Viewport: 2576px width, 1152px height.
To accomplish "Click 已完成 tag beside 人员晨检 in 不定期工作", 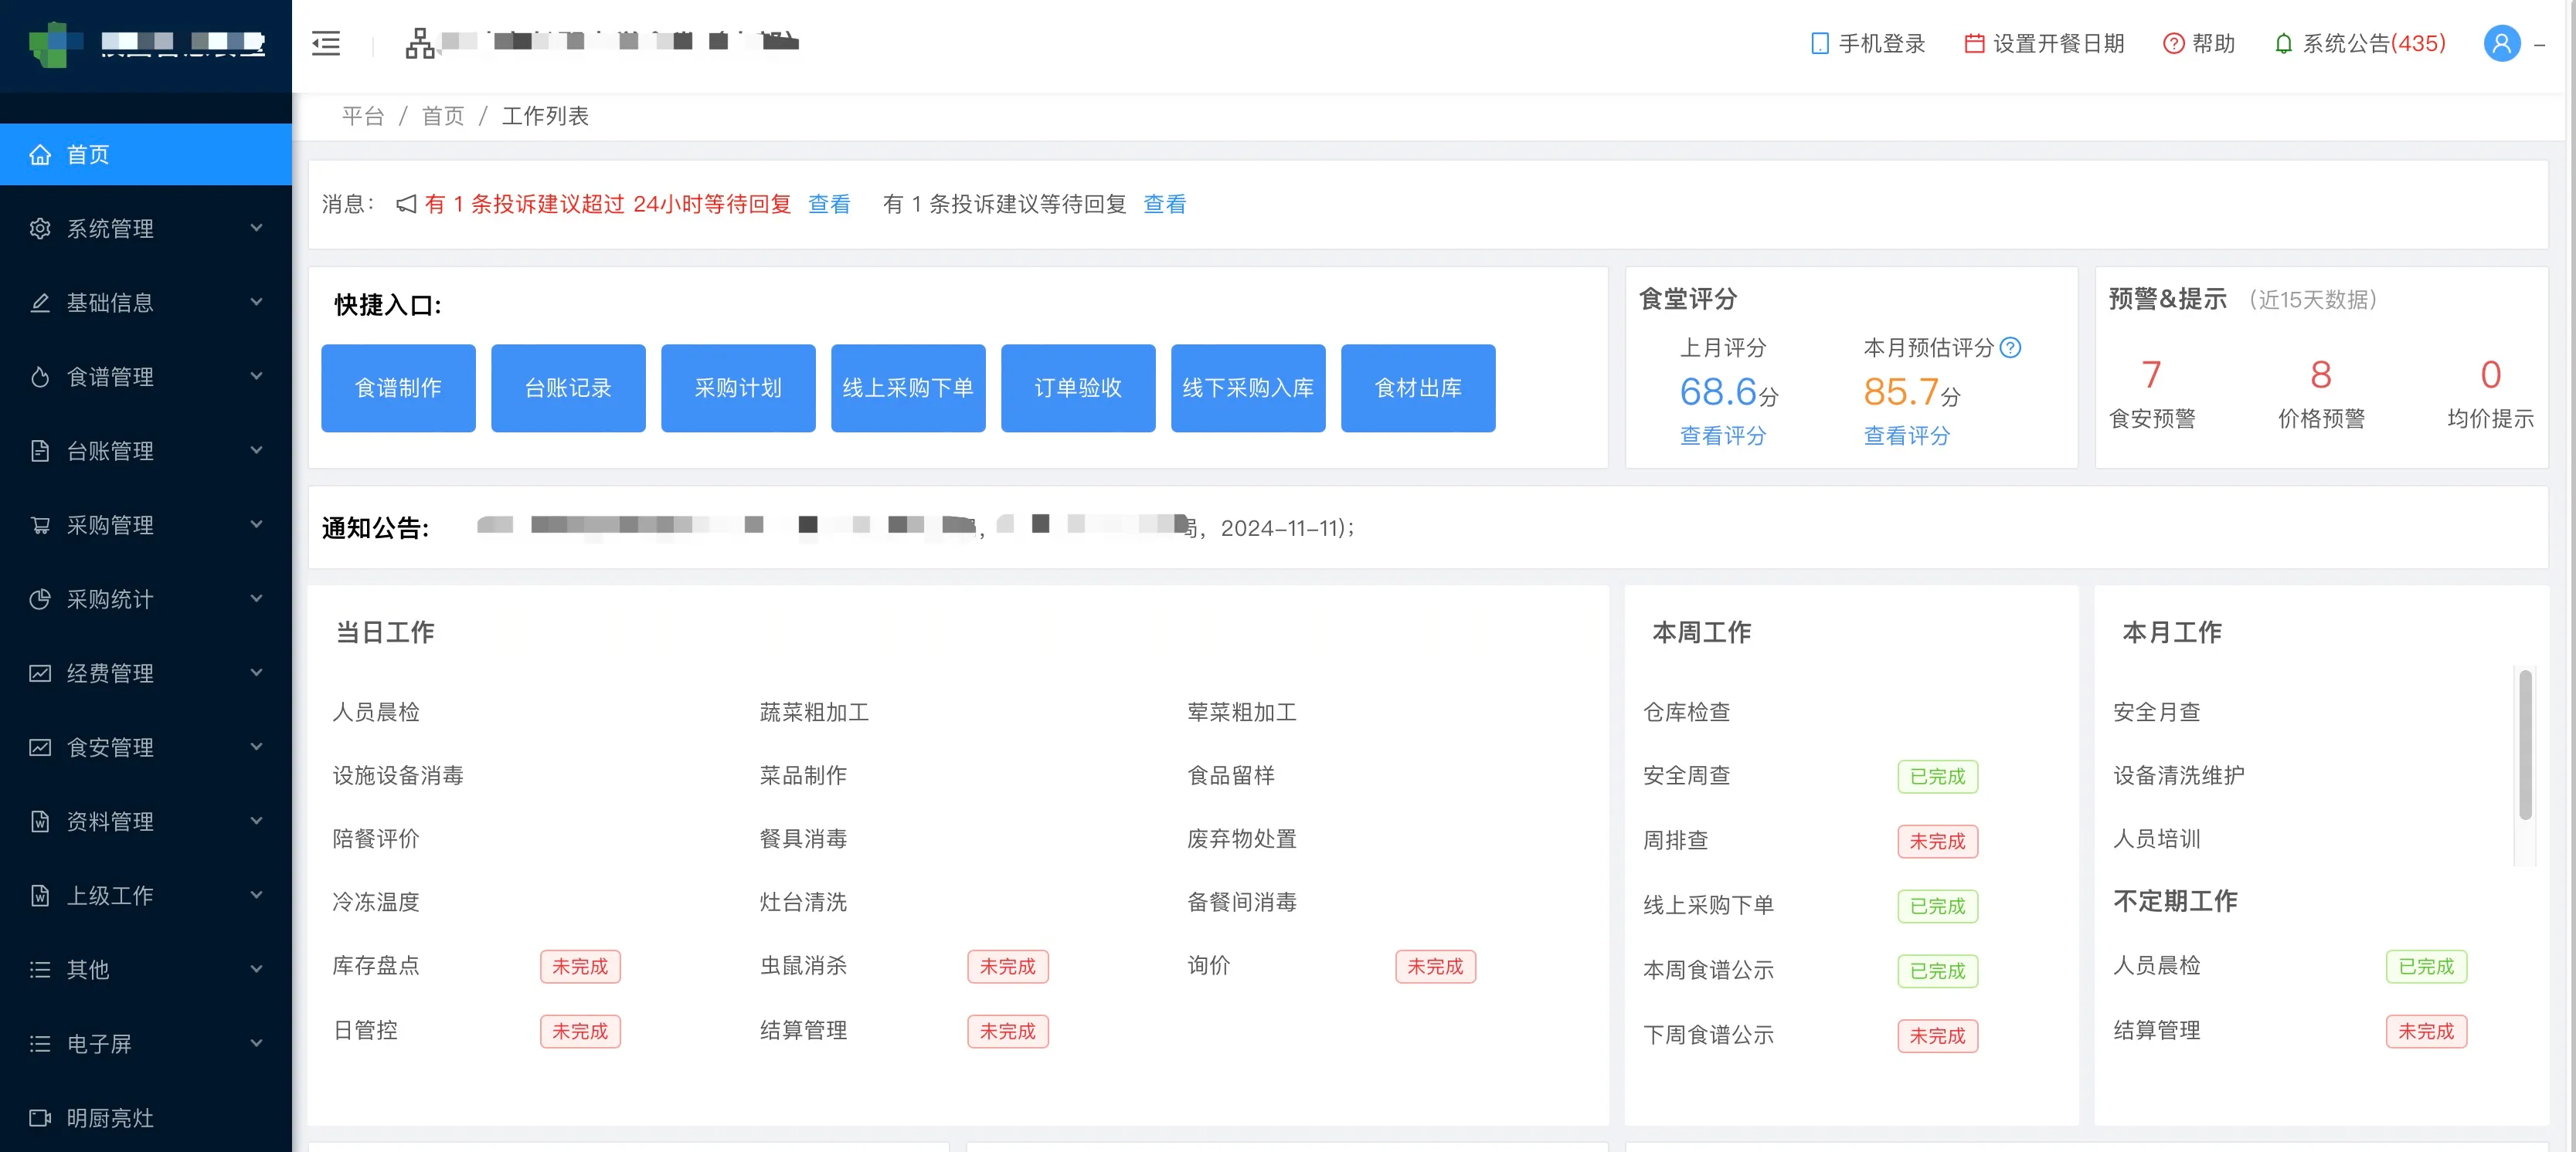I will pyautogui.click(x=2426, y=966).
